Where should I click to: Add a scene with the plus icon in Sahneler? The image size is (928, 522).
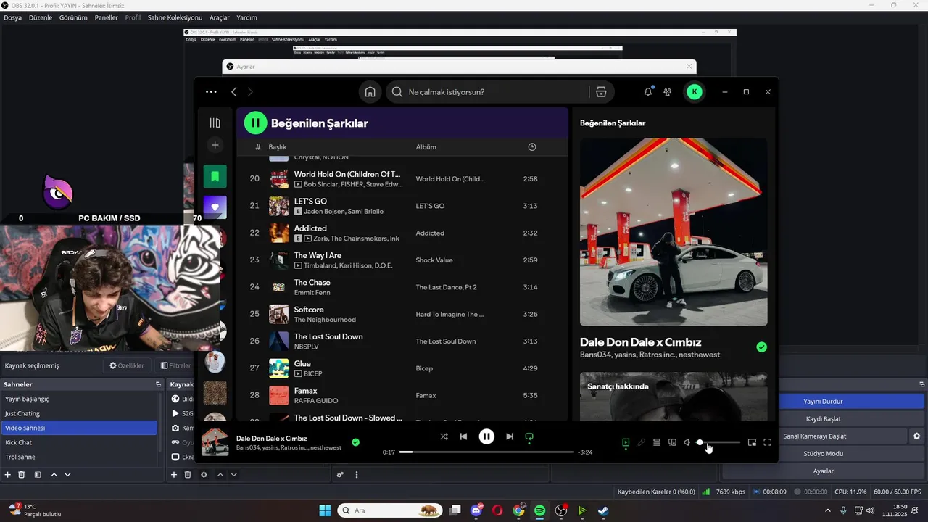(x=8, y=475)
